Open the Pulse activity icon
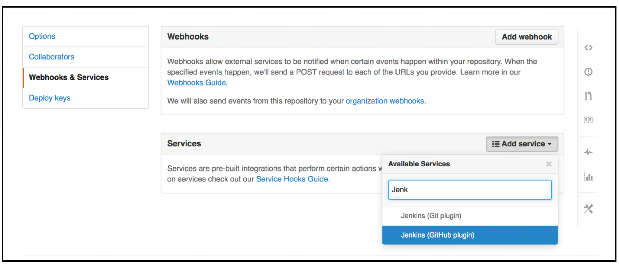The image size is (619, 265). click(x=588, y=152)
